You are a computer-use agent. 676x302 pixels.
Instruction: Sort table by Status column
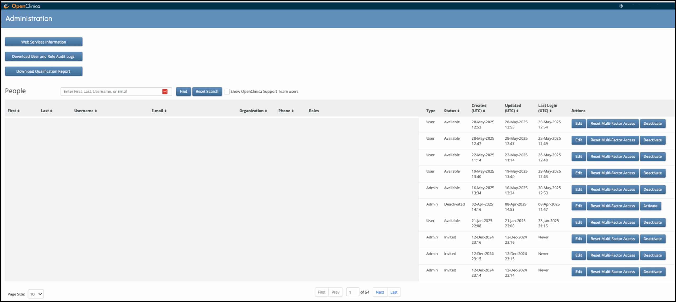458,111
